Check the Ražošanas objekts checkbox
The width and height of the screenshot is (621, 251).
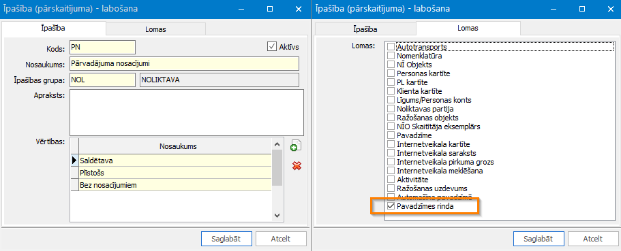(x=391, y=118)
